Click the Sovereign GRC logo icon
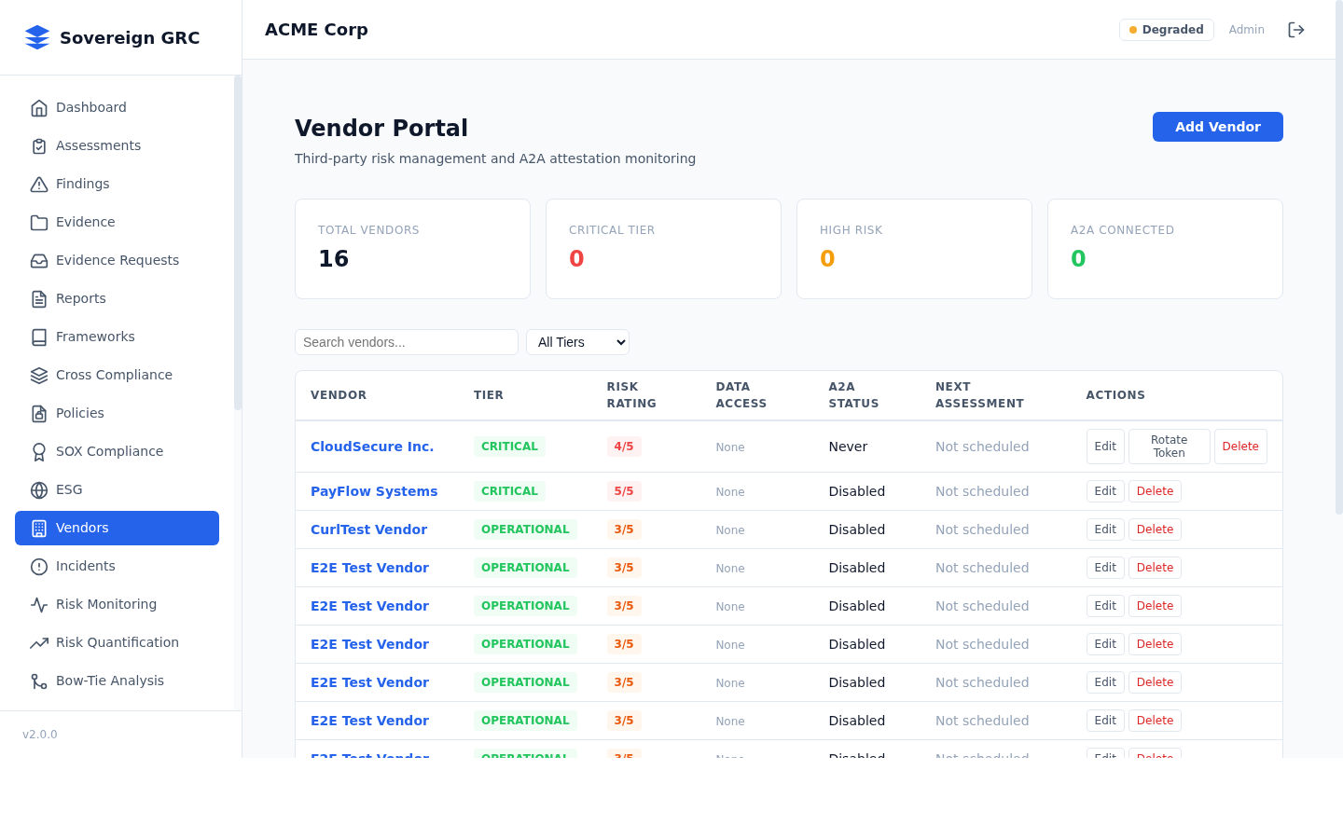This screenshot has height=839, width=1343. point(37,37)
